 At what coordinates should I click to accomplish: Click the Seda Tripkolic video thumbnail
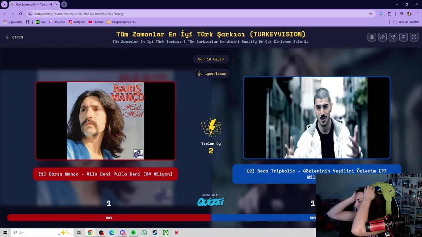point(316,118)
